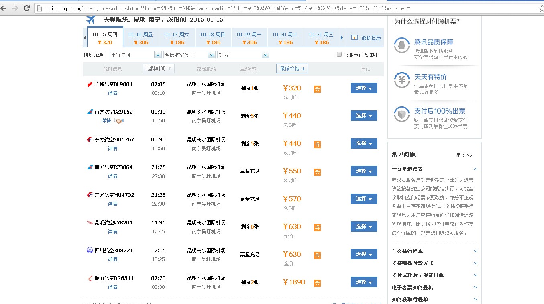
Task: Open 详情 for 祥鹏航空8L9881
Action: pos(112,93)
